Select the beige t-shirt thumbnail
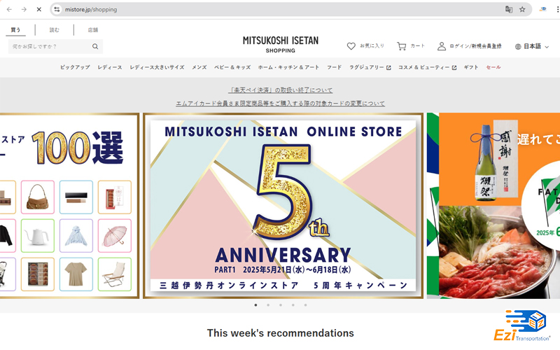 pos(76,274)
